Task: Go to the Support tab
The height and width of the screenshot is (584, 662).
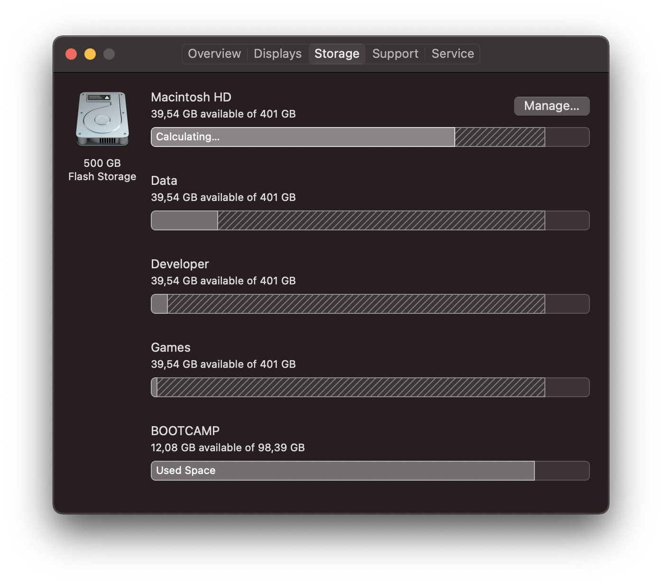Action: pyautogui.click(x=395, y=54)
